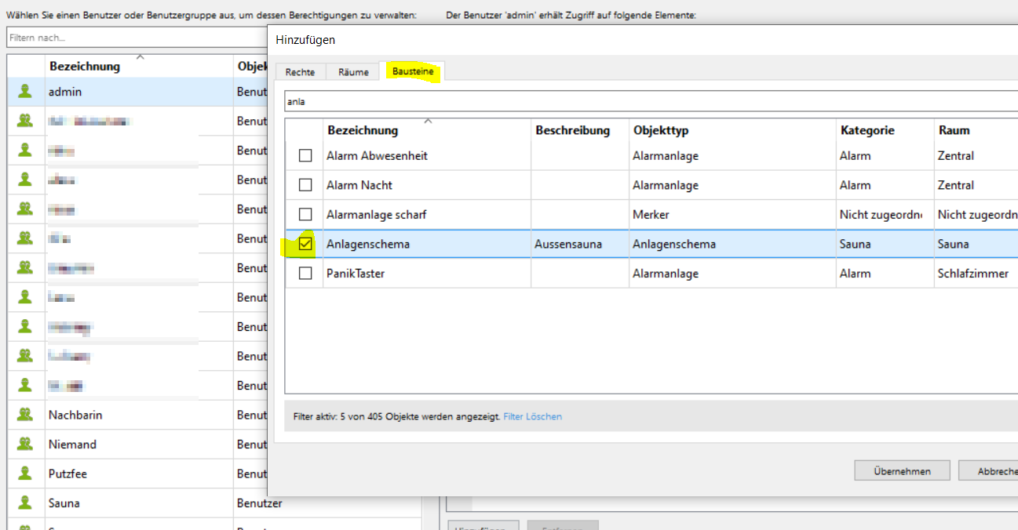This screenshot has width=1018, height=530.
Task: Tick the PanikTaster checkbox
Action: pyautogui.click(x=305, y=274)
